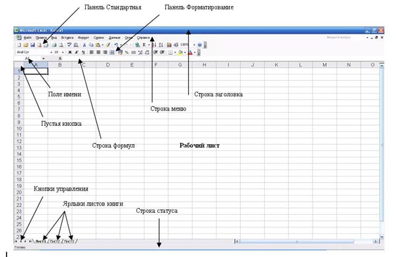
Task: Click the Fill Color paint bucket swatch
Action: pyautogui.click(x=180, y=52)
